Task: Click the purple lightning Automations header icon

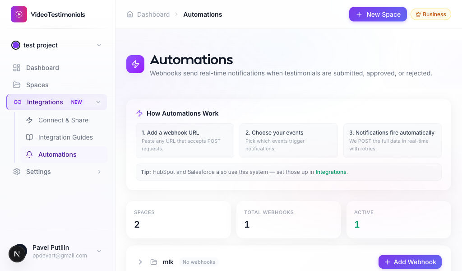Action: tap(135, 64)
